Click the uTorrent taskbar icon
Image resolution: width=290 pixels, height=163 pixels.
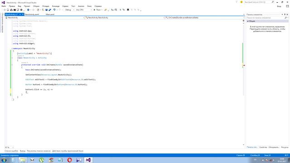pos(41,160)
